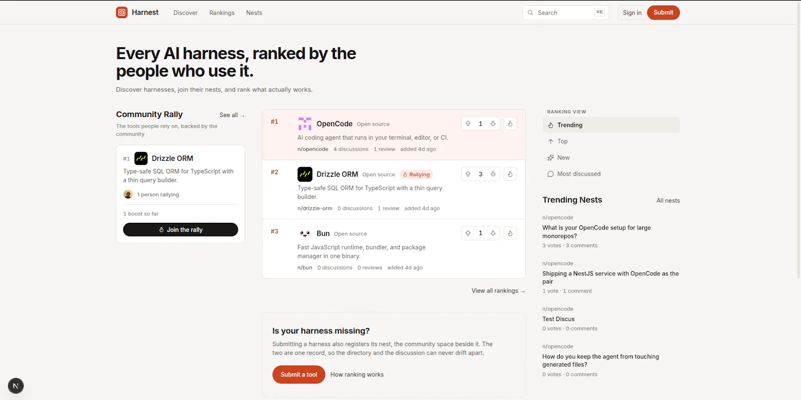Click the '1 boost so far' text
The width and height of the screenshot is (801, 400).
[141, 214]
